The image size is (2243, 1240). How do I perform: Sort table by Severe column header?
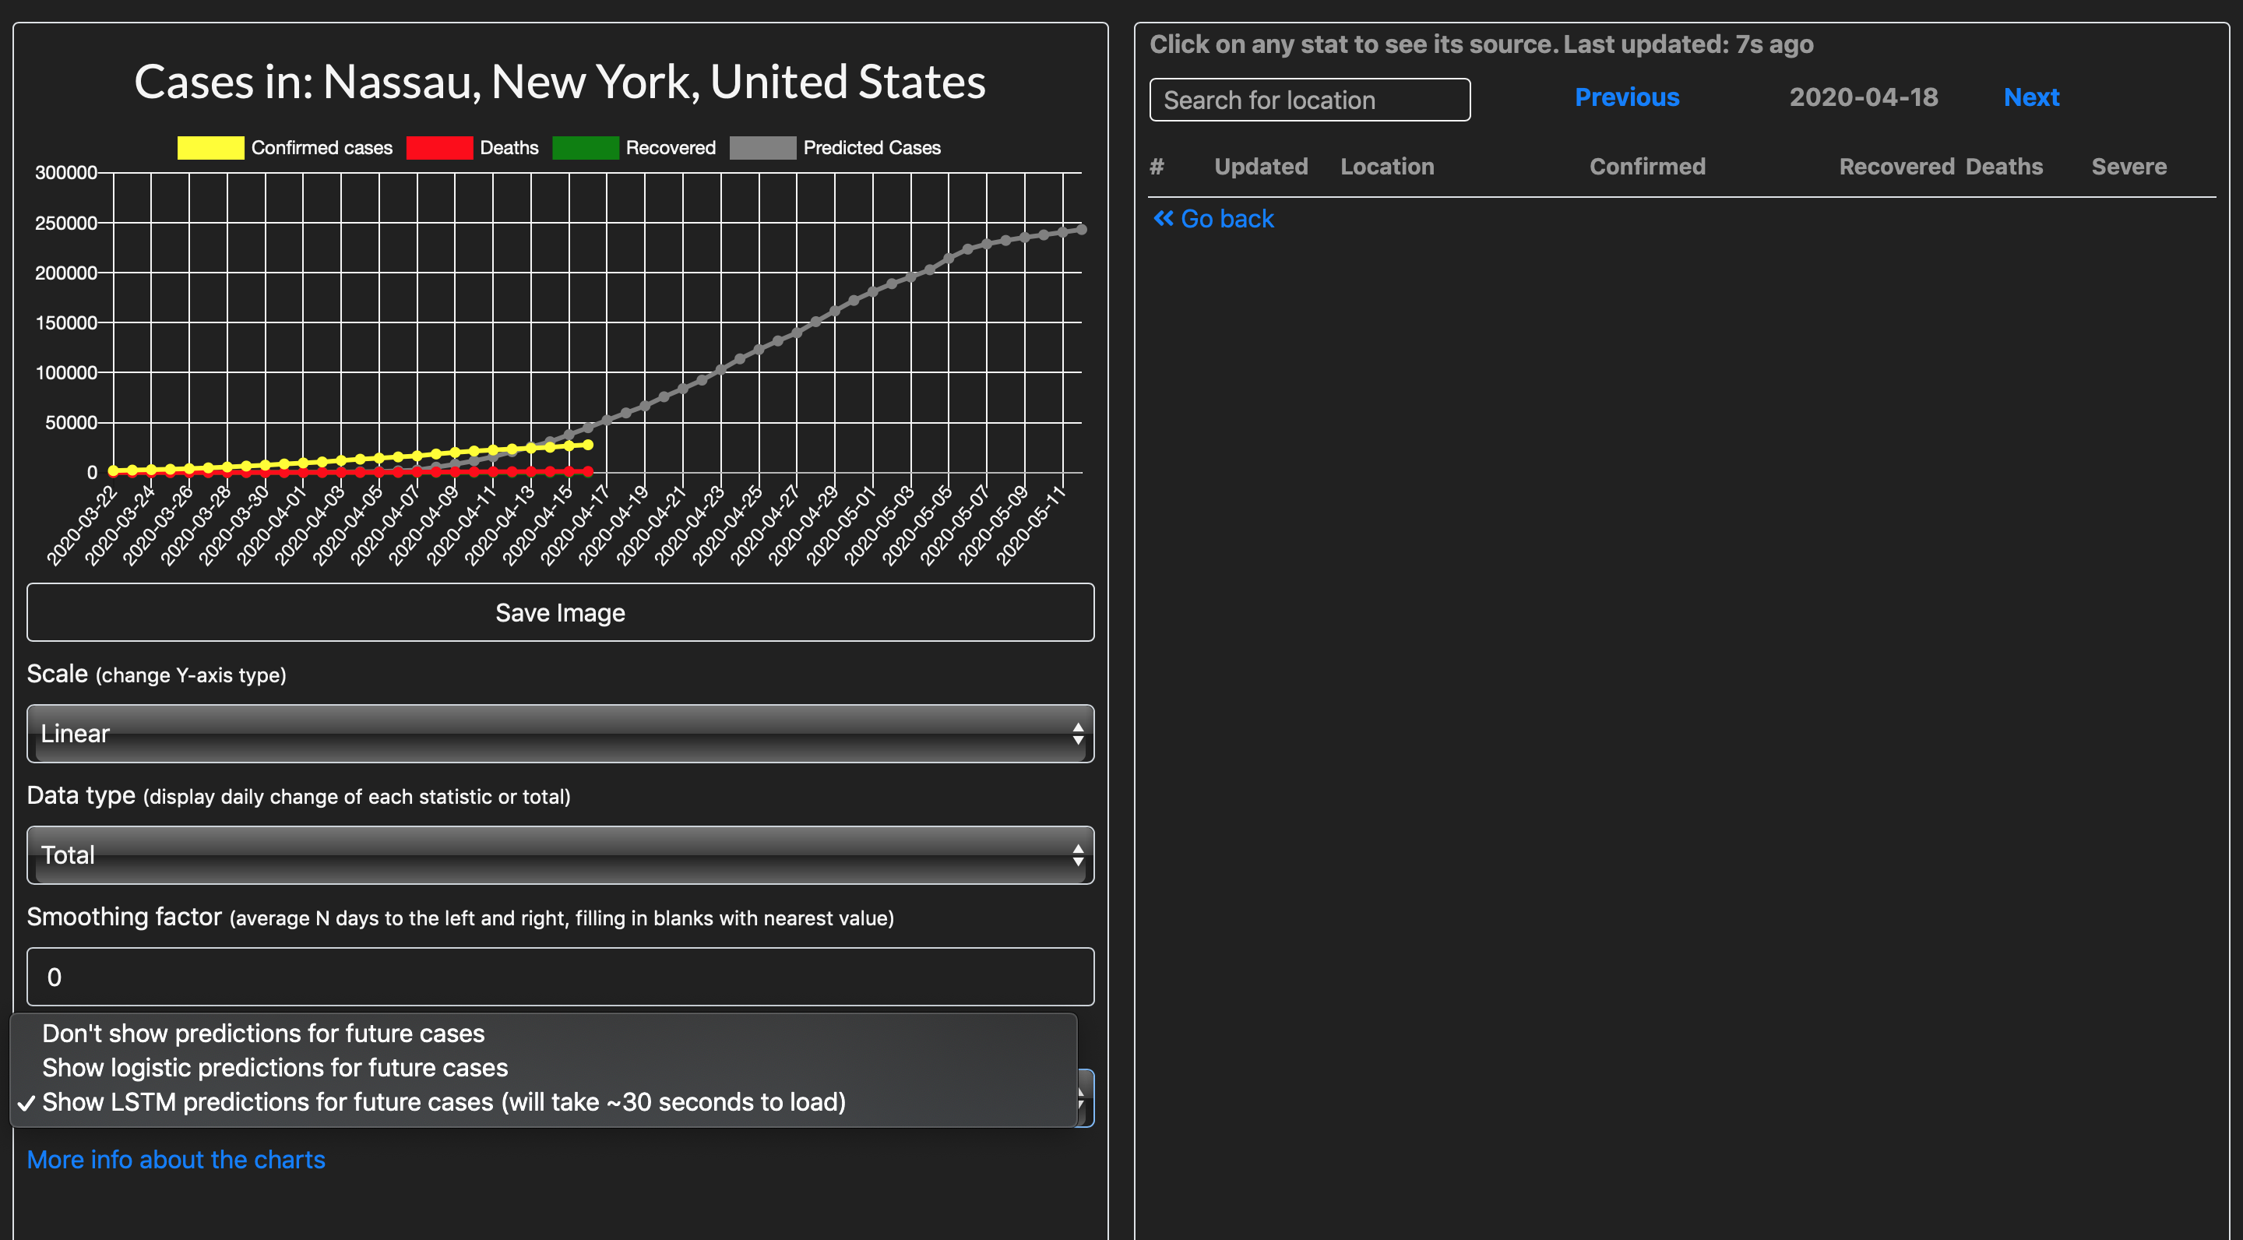click(x=2129, y=167)
